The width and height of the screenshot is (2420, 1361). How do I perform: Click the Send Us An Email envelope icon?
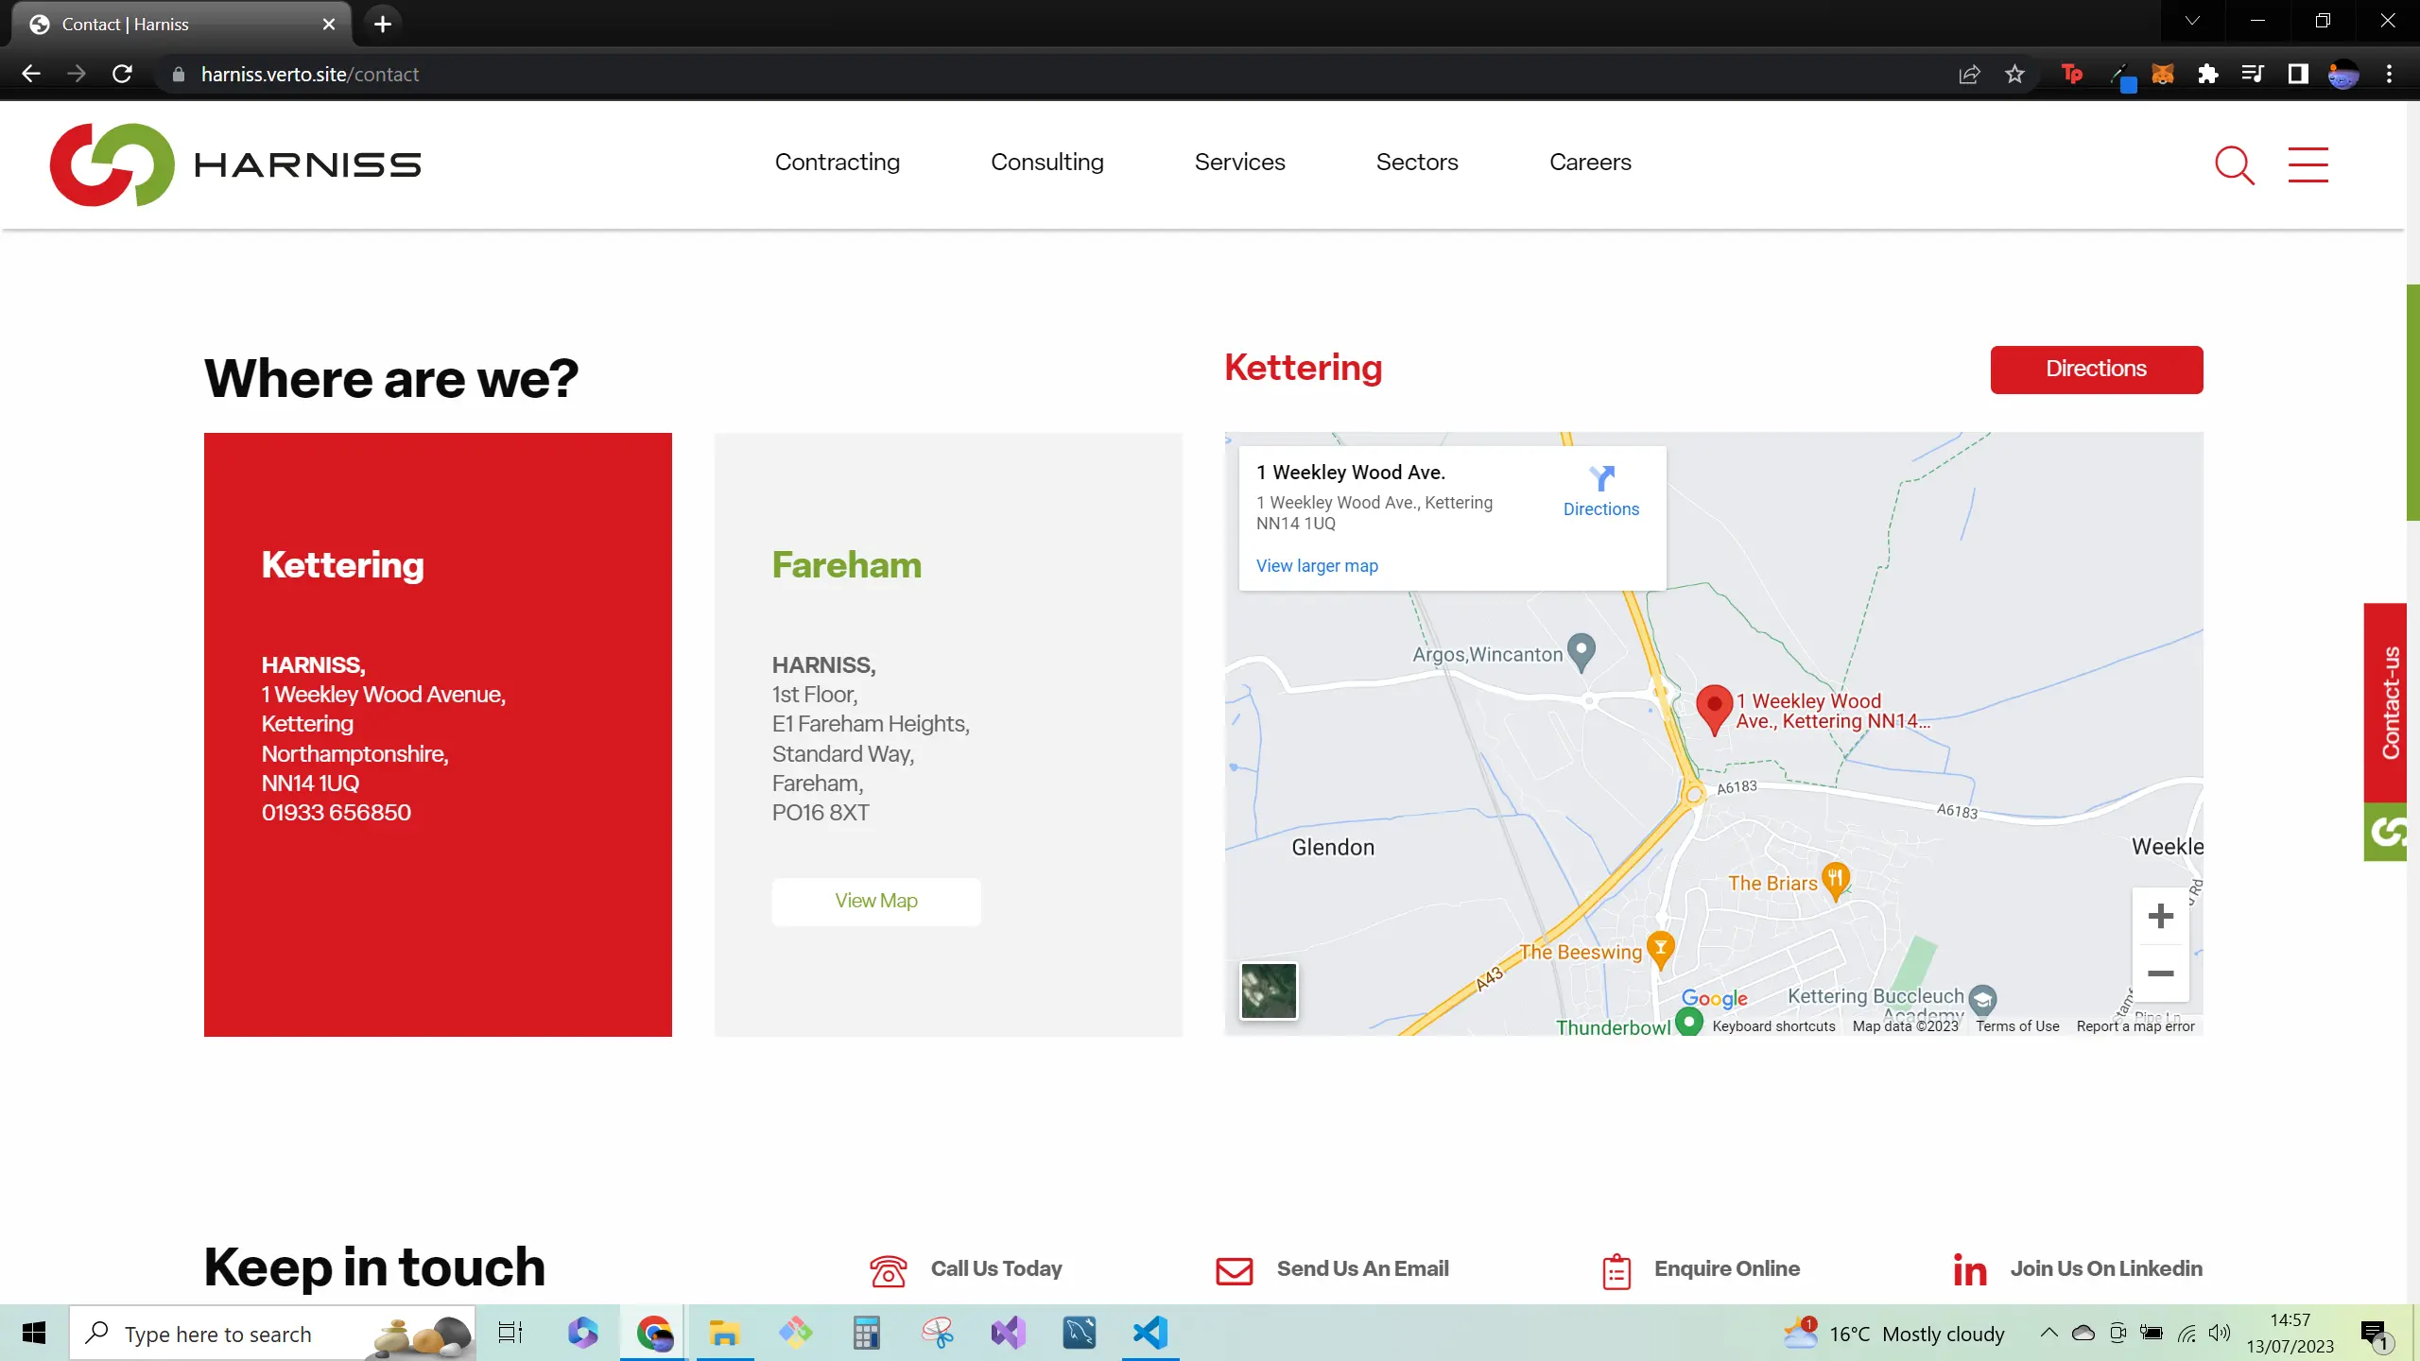coord(1234,1270)
